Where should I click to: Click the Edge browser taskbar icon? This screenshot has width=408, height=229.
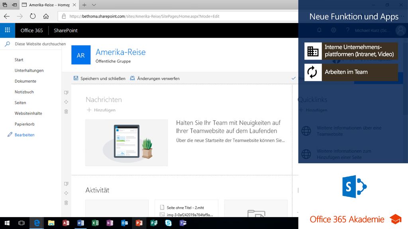[x=37, y=223]
